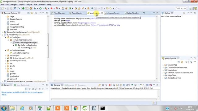
Task: Click the eureka defaultZone URL in editor
Action: pyautogui.click(x=105, y=25)
